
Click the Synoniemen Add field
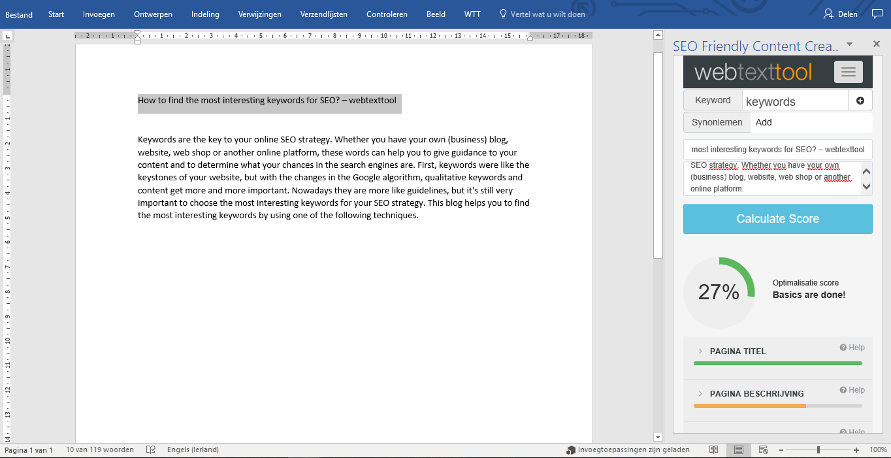click(812, 122)
